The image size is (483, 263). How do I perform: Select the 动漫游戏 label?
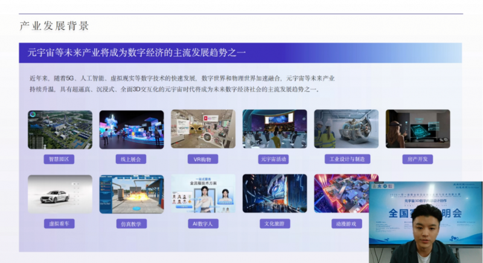pyautogui.click(x=346, y=223)
